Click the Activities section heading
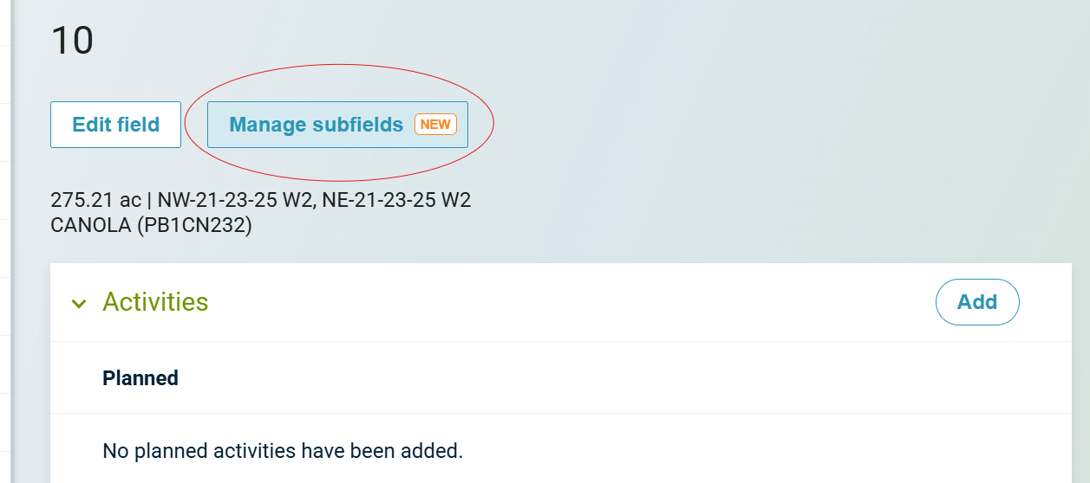Screen dimensions: 1090x483 155,302
